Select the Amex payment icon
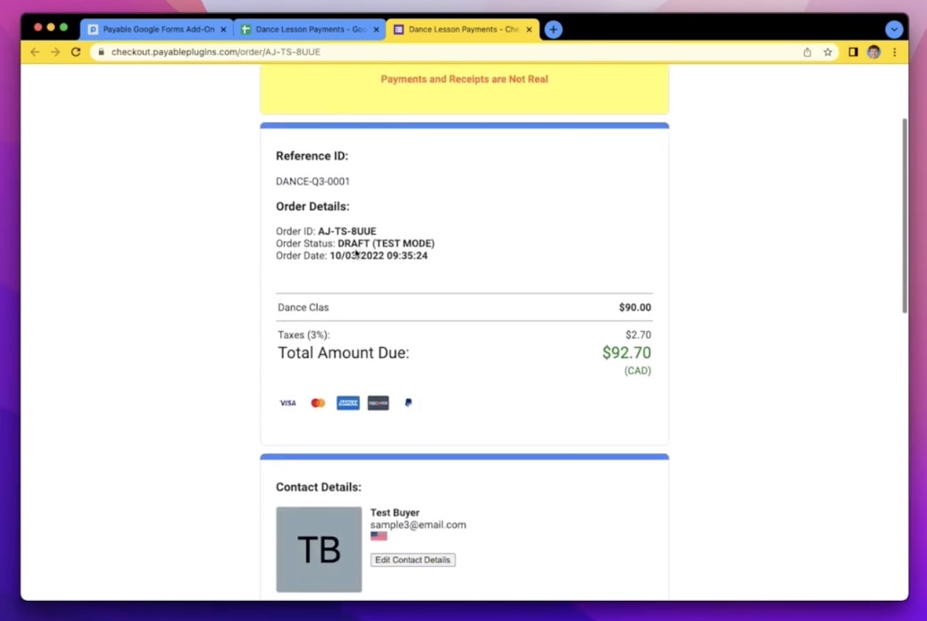 coord(348,402)
